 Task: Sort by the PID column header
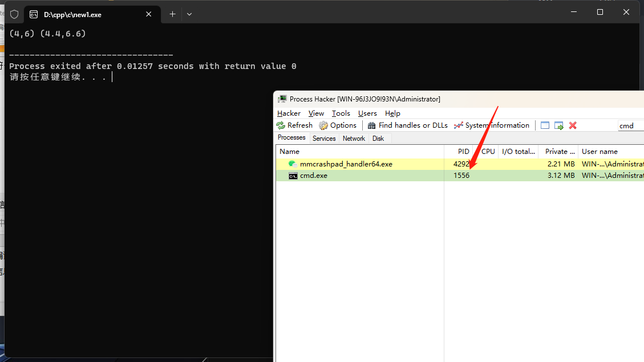[459, 152]
